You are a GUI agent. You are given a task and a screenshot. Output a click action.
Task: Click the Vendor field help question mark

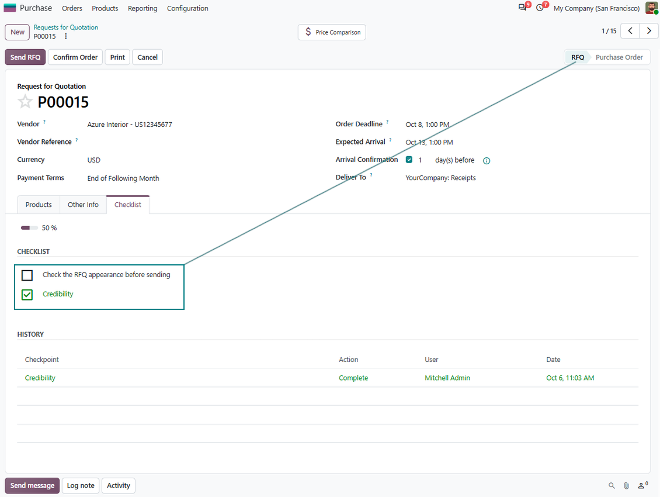(x=44, y=122)
